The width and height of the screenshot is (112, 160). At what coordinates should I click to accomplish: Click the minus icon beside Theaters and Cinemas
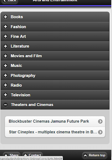click(x=6, y=104)
